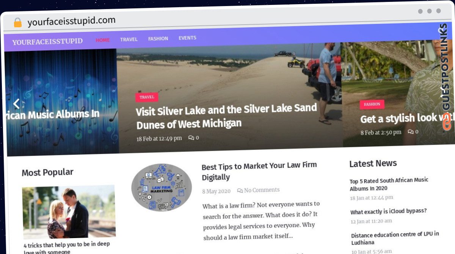Click the YOURFACEISSTUPID site logo

(47, 41)
